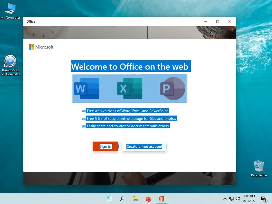Close the Office window
The image size is (272, 204).
tap(230, 22)
